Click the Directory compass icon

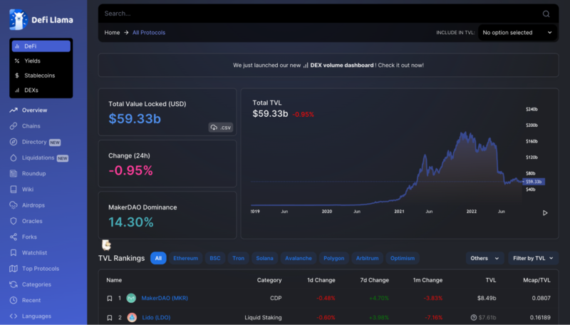[x=14, y=142]
